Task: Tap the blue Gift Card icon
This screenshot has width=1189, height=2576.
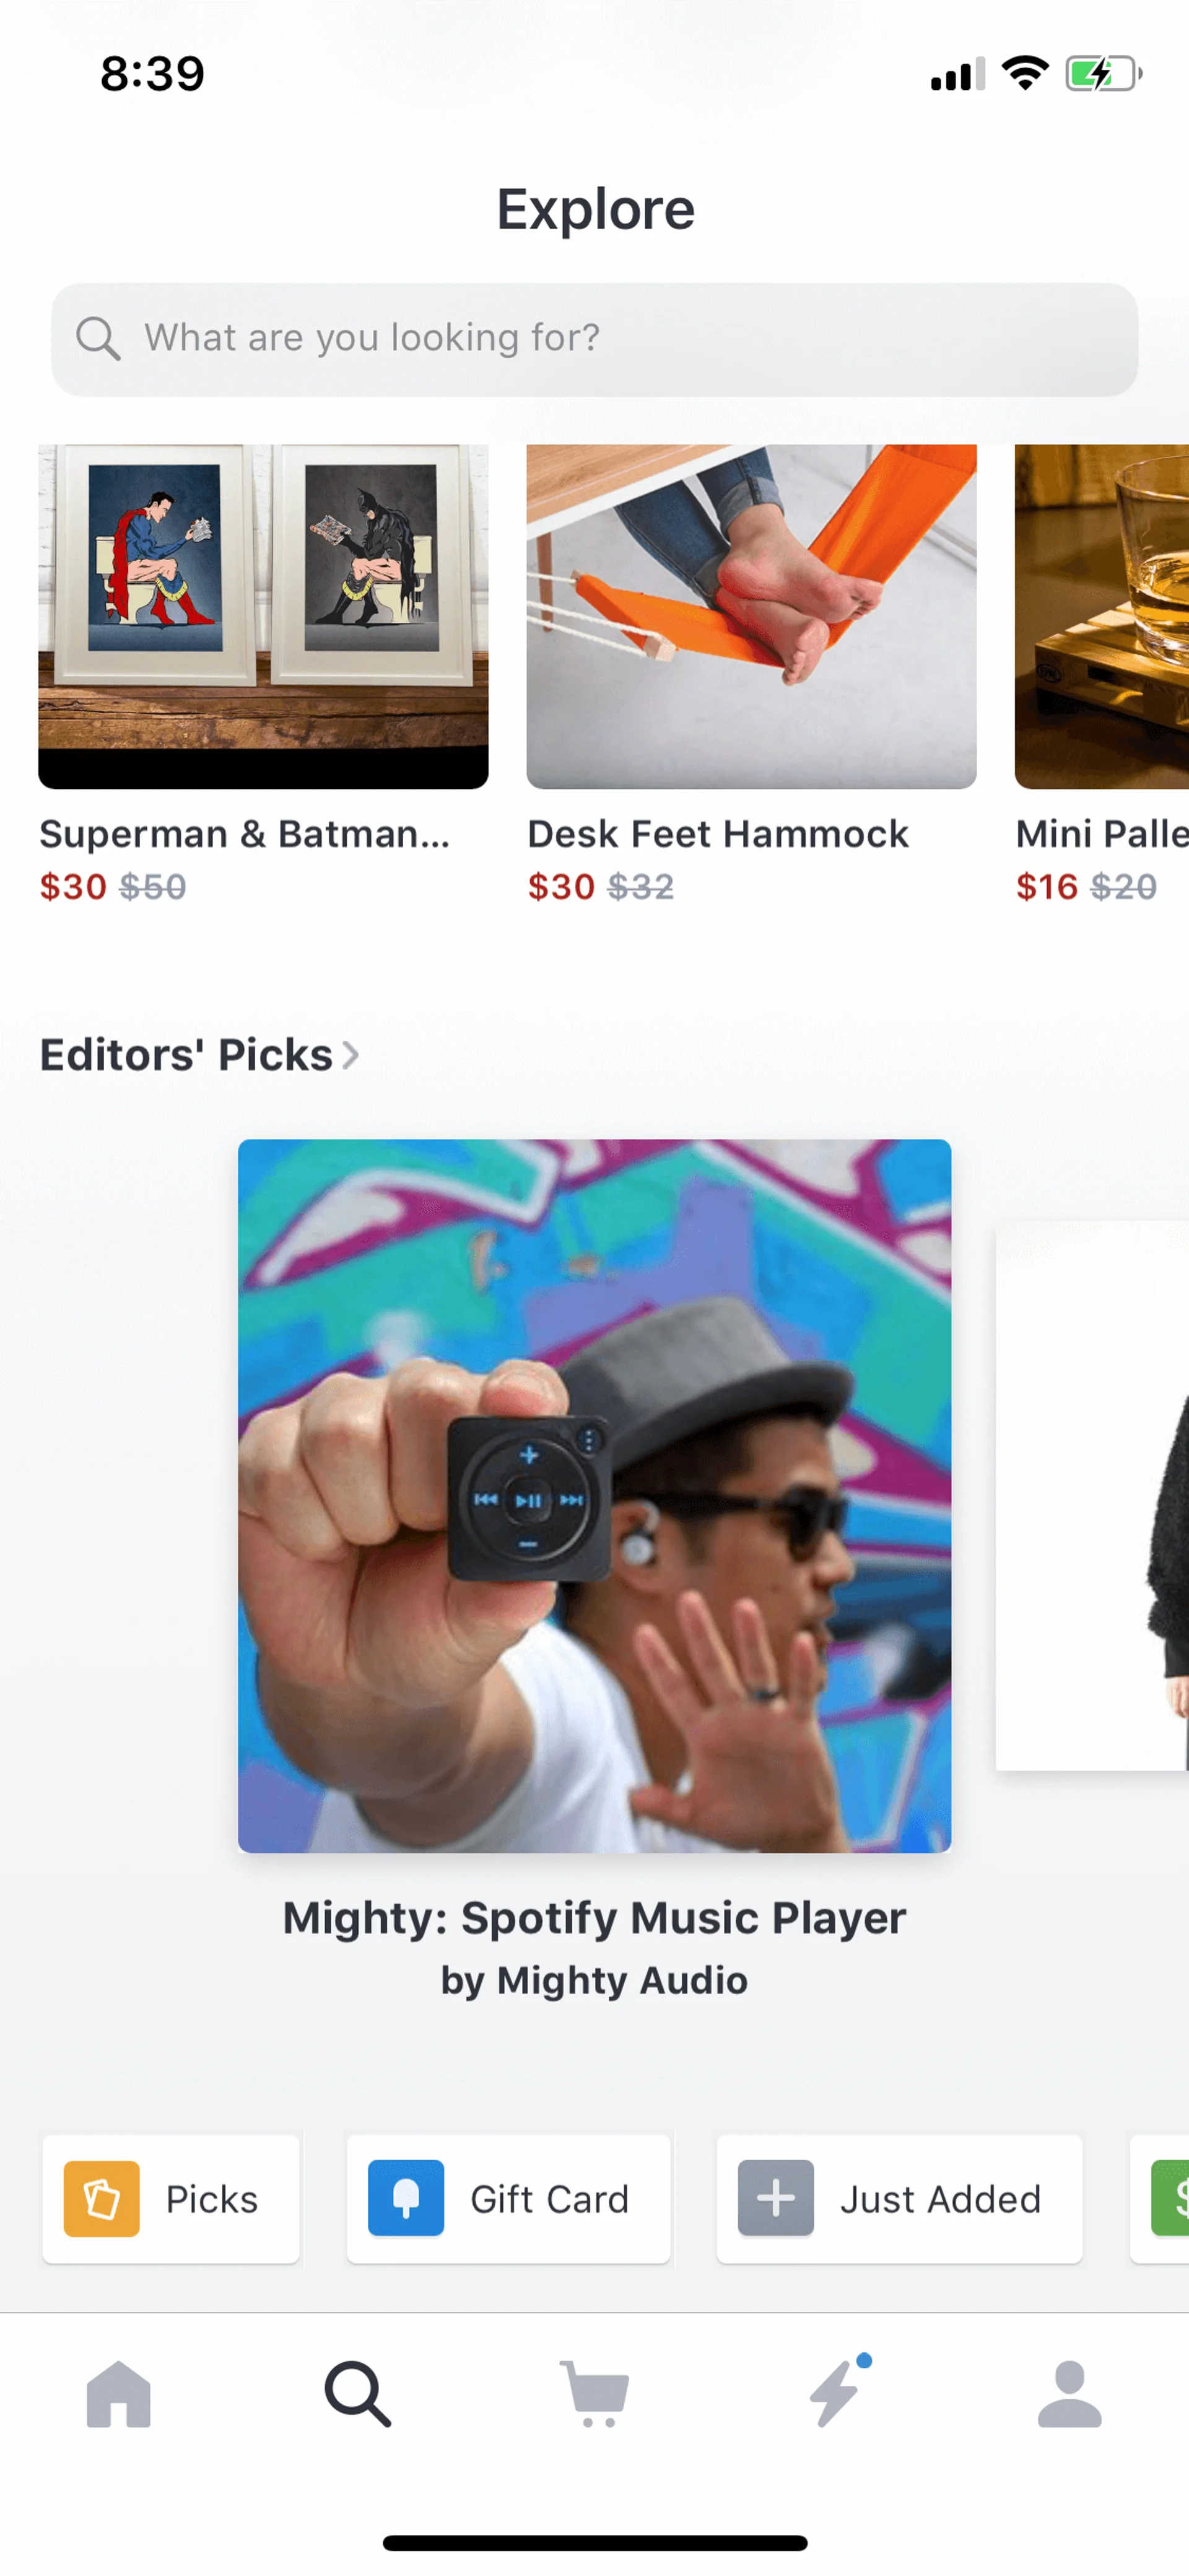Action: click(406, 2199)
